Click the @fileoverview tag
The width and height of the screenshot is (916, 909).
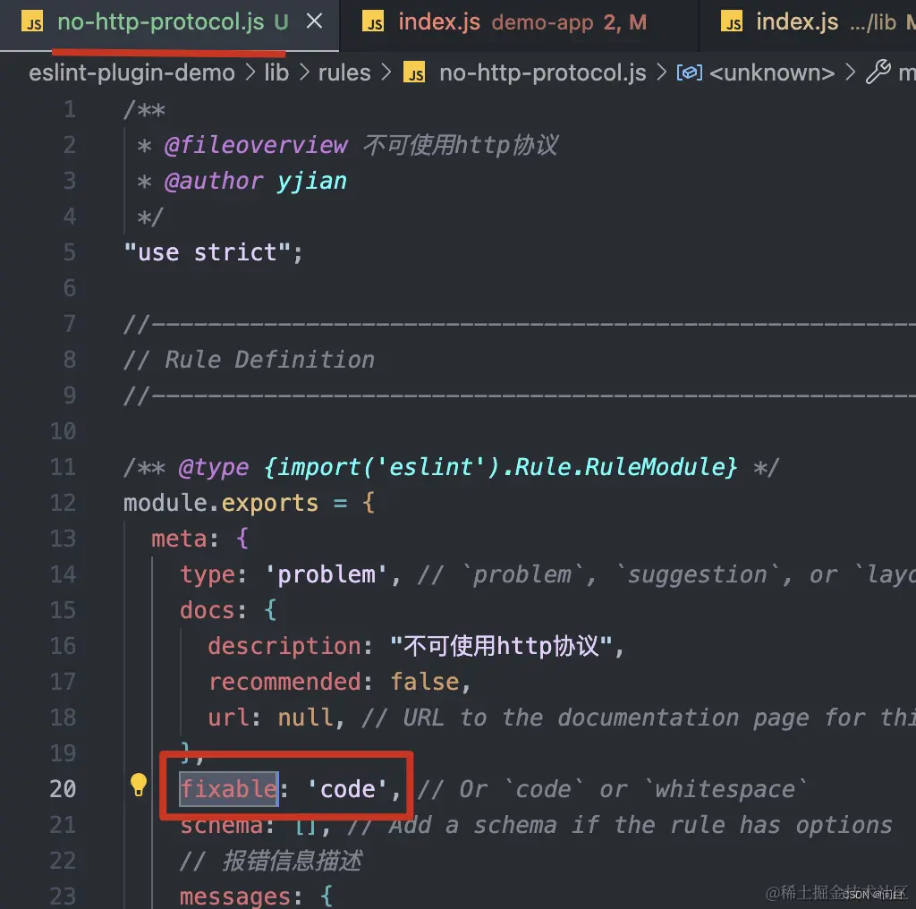coord(256,146)
